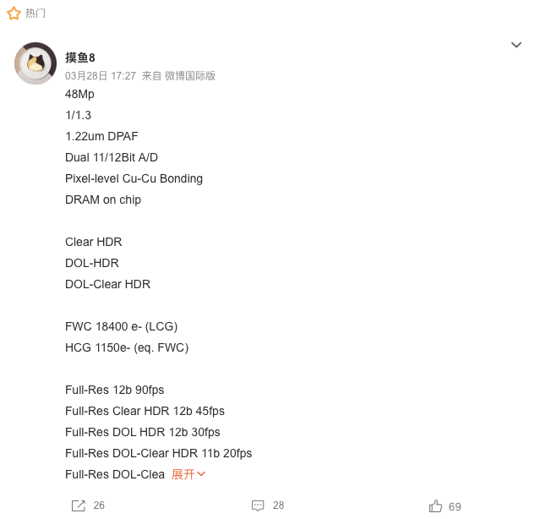
Task: Open 摸鱼8's profile avatar
Action: [x=35, y=63]
